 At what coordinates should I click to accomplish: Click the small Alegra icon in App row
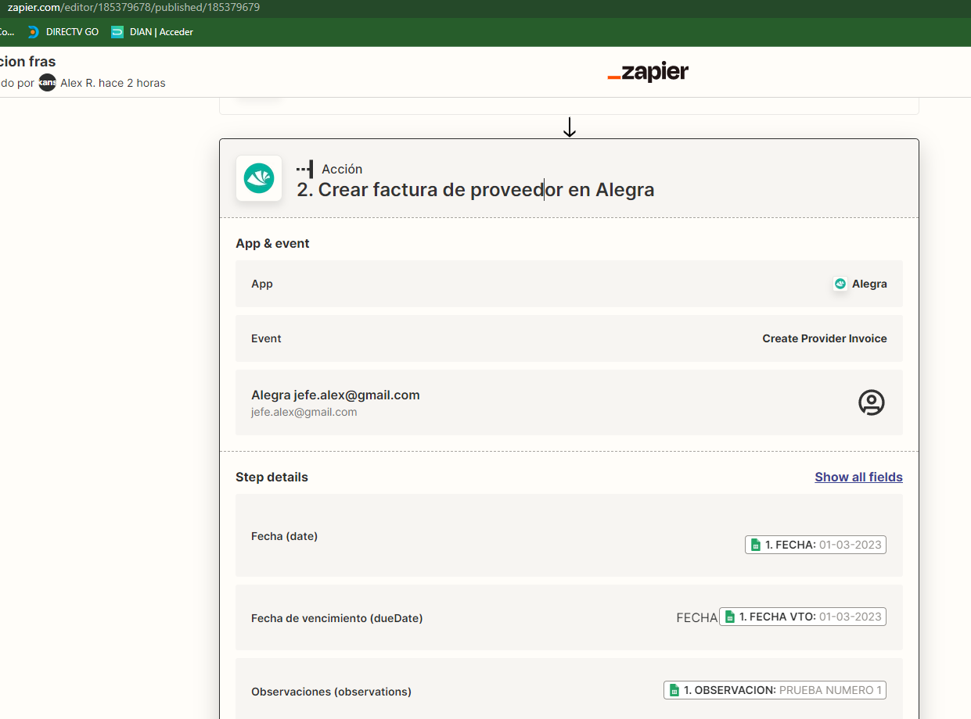tap(840, 284)
